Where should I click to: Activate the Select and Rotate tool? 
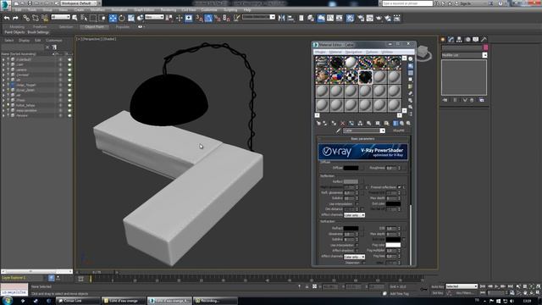tap(122, 18)
